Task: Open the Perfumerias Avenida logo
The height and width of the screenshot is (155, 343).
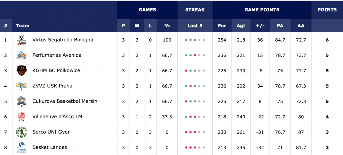Action: point(22,55)
